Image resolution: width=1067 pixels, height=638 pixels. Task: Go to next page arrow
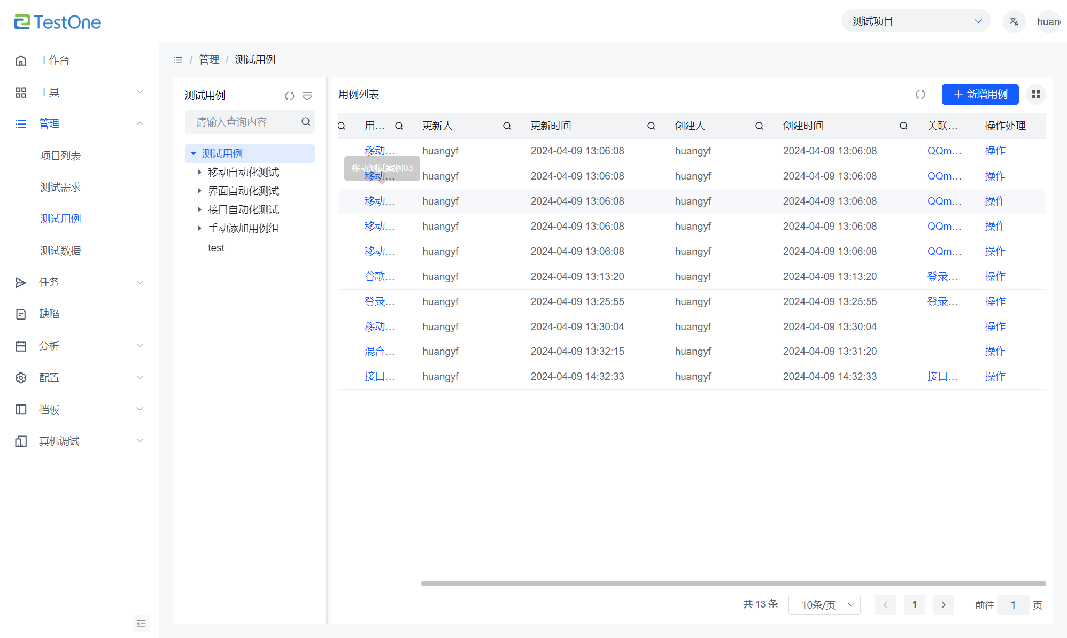click(943, 605)
